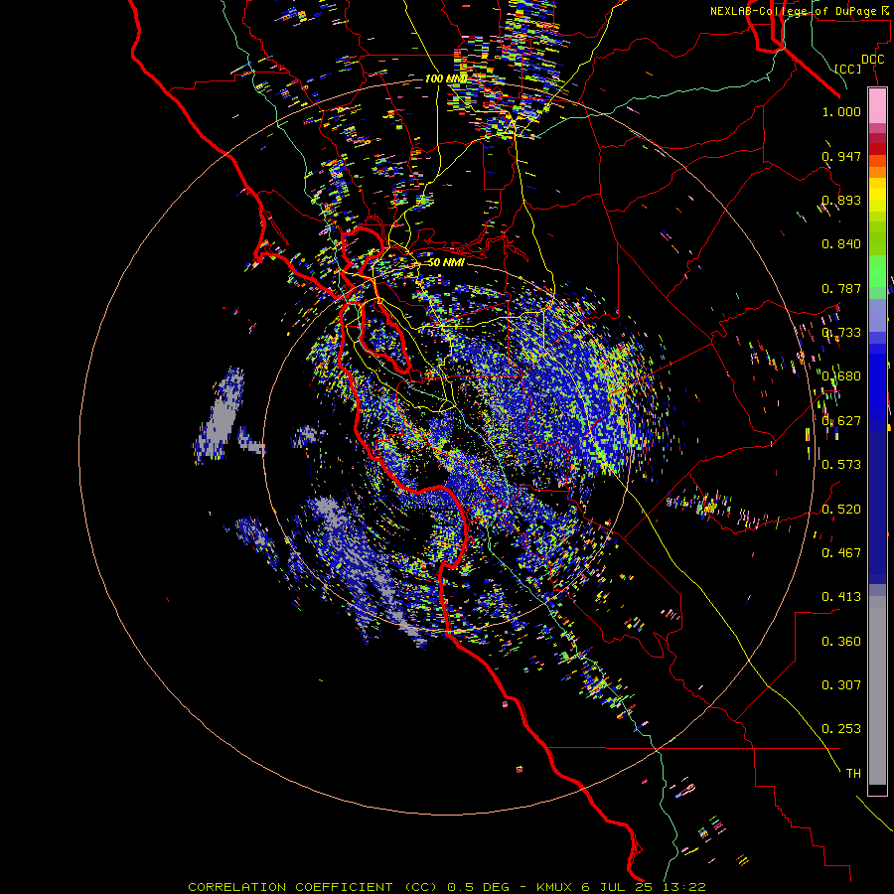
Task: Click the 0.360 legend value
Action: [841, 642]
